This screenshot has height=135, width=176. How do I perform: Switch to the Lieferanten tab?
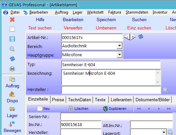click(121, 100)
